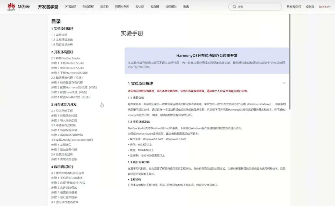Open 步骤 1 下载DevEco Studio entry
This screenshot has height=206, width=335.
coord(68,63)
